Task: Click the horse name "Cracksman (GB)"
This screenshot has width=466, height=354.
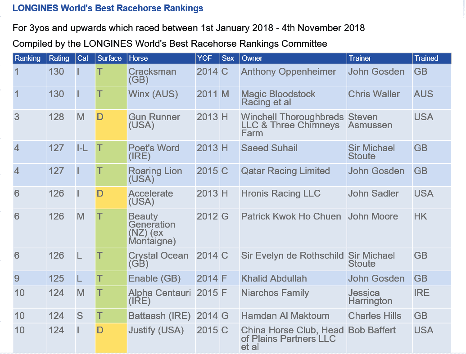Action: coord(152,76)
